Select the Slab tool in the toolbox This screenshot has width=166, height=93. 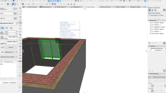20,32
